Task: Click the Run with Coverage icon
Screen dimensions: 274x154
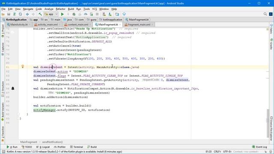Action: [x=80, y=14]
